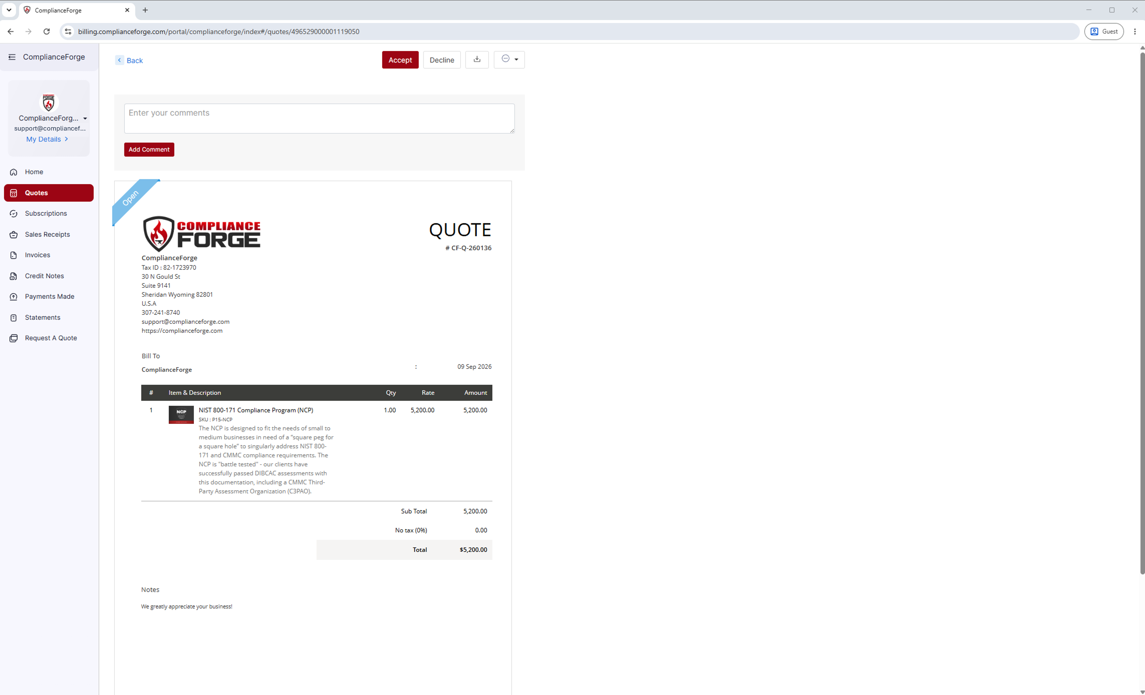Click the Request A Quote icon
Screen dimensions: 1145x695
[x=13, y=338]
